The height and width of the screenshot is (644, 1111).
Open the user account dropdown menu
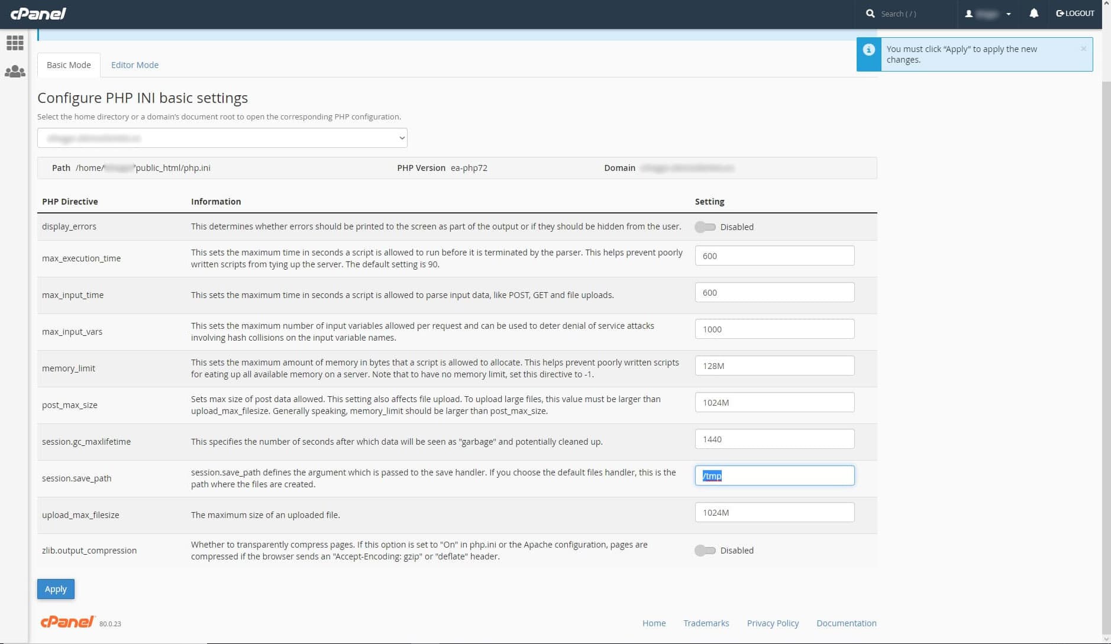(987, 14)
